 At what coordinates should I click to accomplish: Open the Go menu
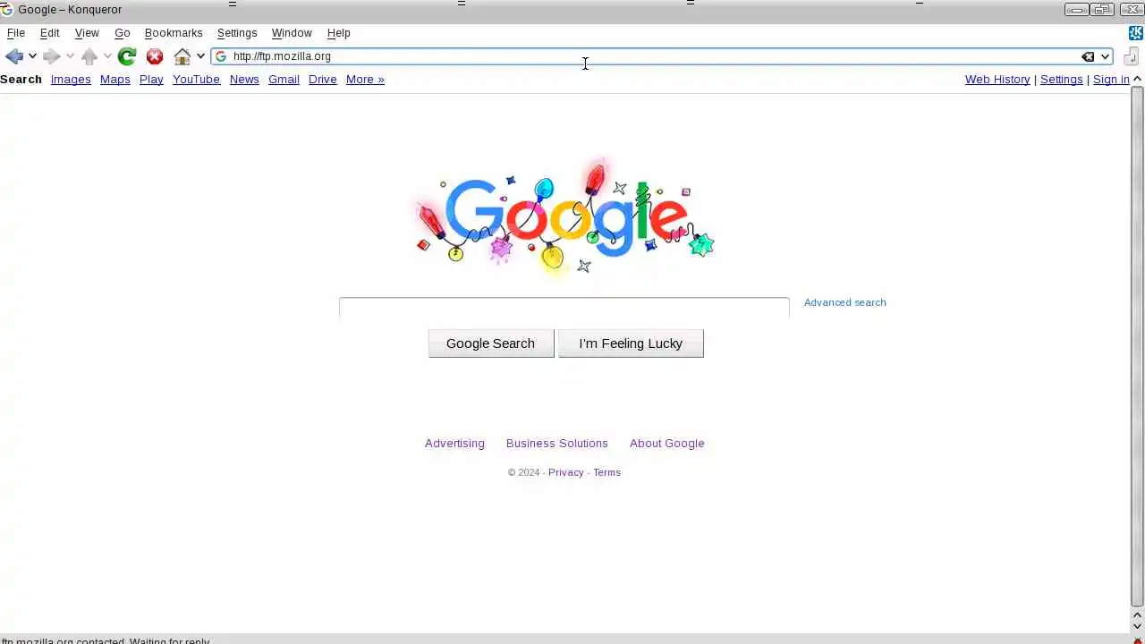tap(123, 33)
